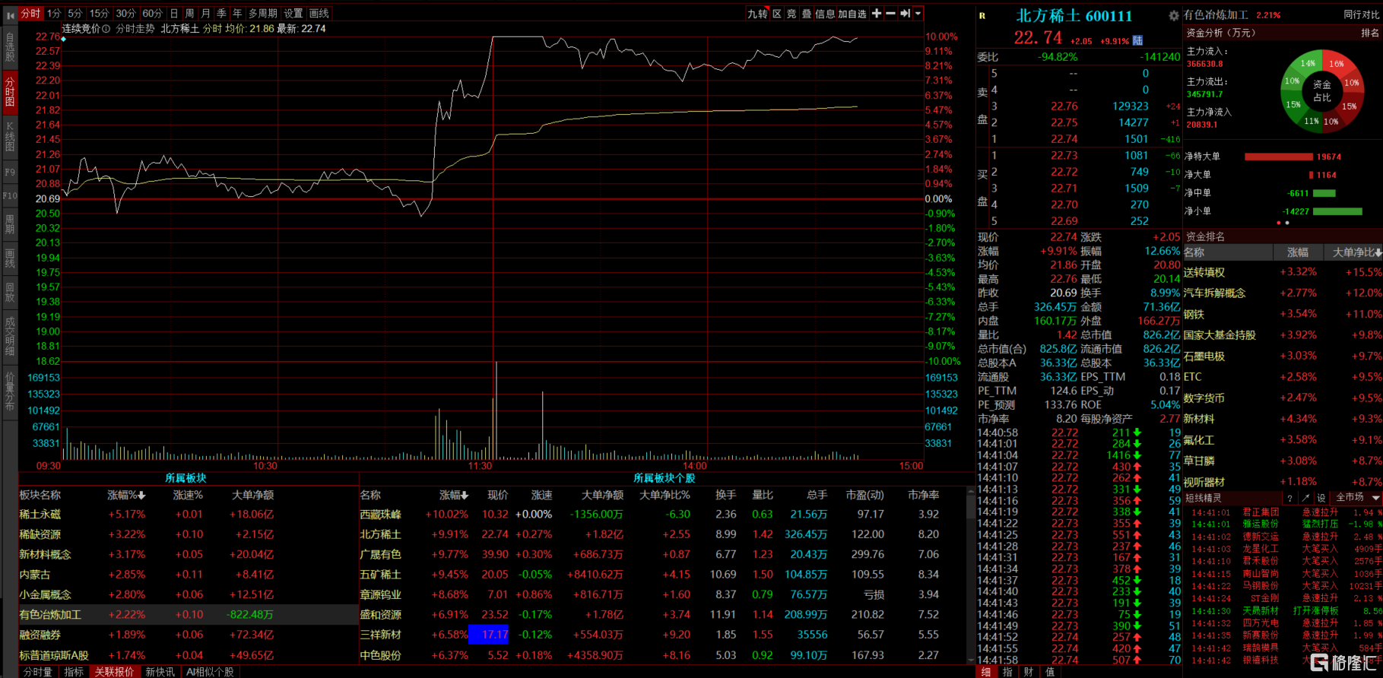This screenshot has height=678, width=1383.
Task: Expand the toolbar dropdown arrow at far right
Action: [x=918, y=14]
